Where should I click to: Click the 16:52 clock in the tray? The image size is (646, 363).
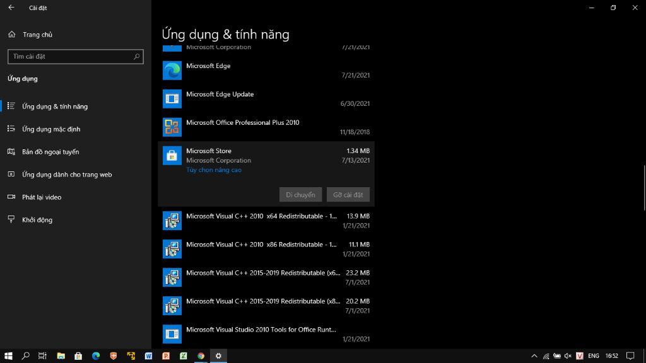pos(612,355)
